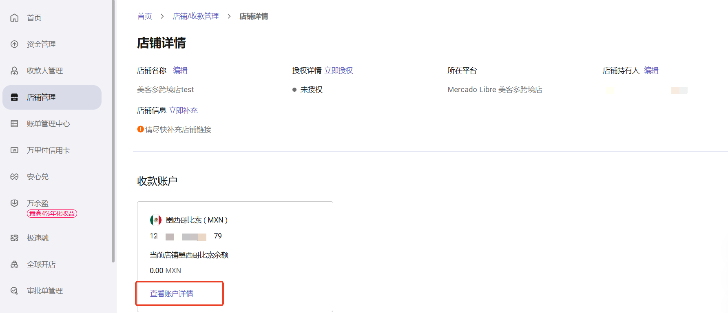The width and height of the screenshot is (728, 313).
Task: Click the 全球开店 sidebar icon
Action: point(14,264)
